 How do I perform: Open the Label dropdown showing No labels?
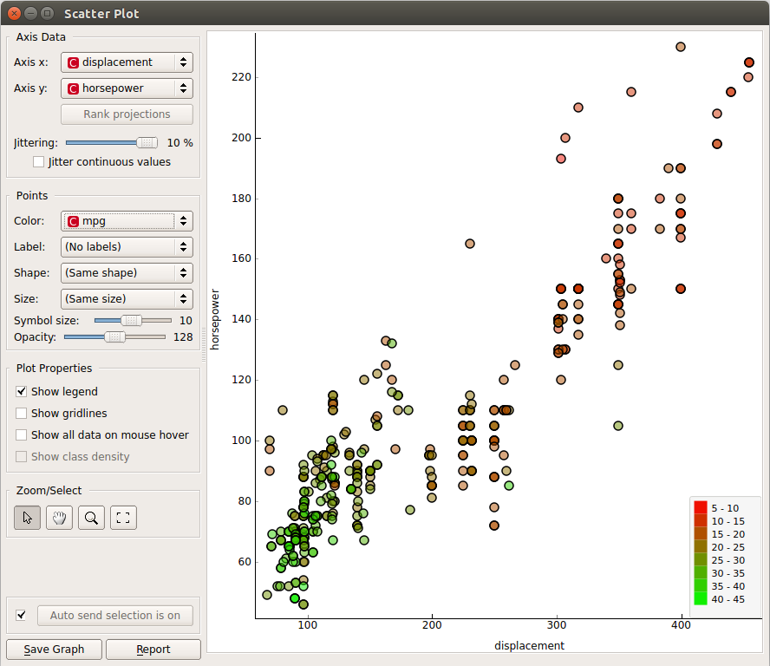click(127, 247)
